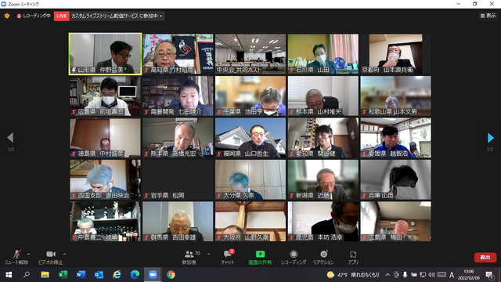501x282 pixels.
Task: Open 表示 view layout menu
Action: pyautogui.click(x=488, y=16)
